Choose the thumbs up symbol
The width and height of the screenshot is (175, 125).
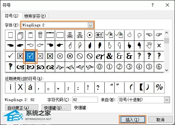129,35
